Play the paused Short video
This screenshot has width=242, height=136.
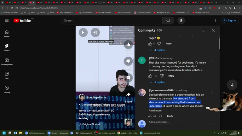pos(83,32)
